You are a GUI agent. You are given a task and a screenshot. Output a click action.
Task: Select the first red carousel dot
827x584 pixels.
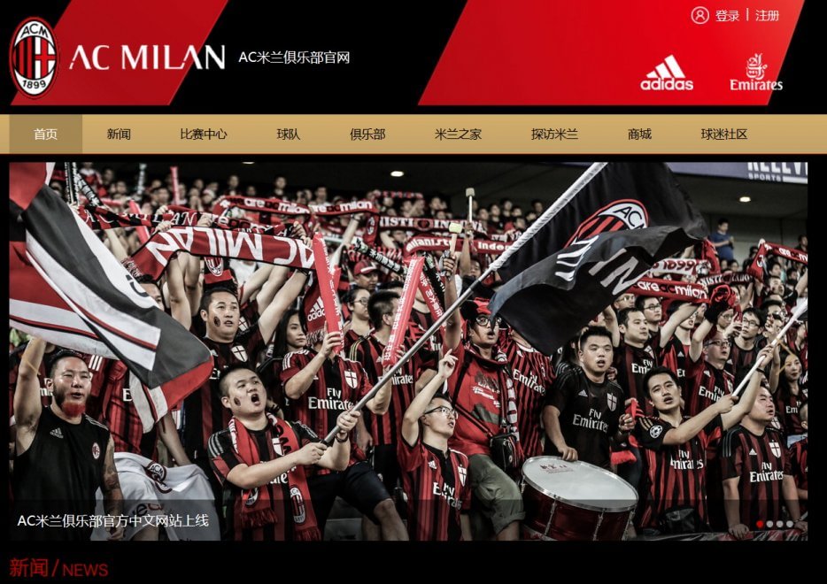point(760,524)
